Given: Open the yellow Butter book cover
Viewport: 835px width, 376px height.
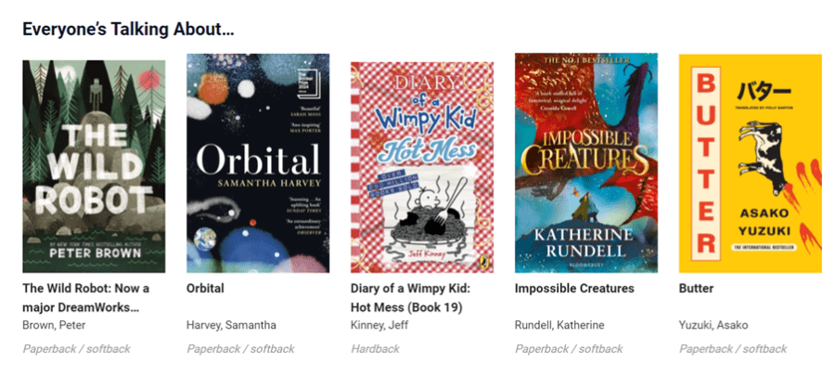Looking at the screenshot, I should pos(750,163).
